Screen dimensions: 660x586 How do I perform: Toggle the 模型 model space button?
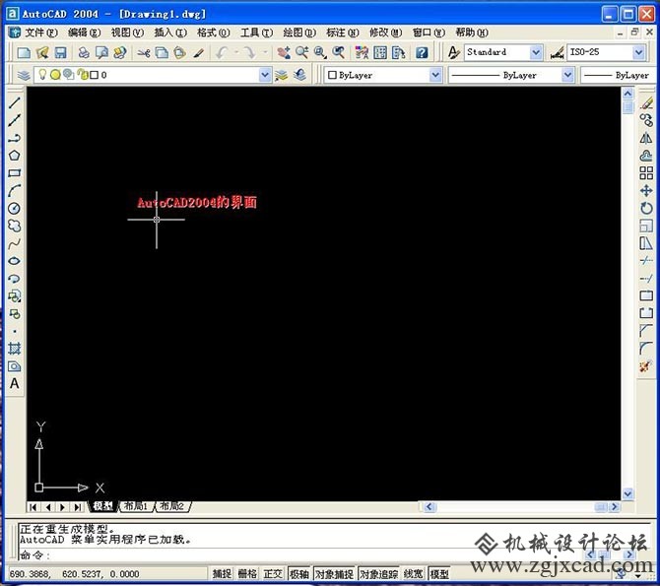point(439,574)
